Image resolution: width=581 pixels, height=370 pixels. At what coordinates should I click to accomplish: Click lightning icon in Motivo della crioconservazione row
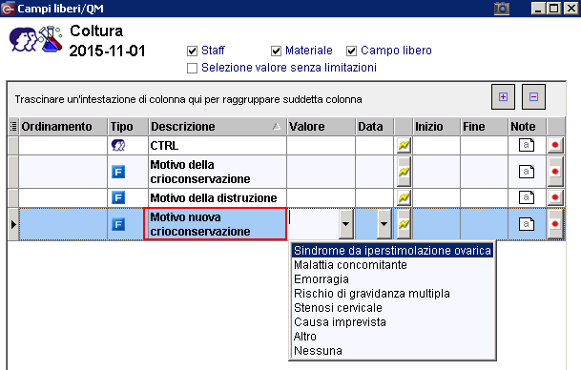point(404,172)
